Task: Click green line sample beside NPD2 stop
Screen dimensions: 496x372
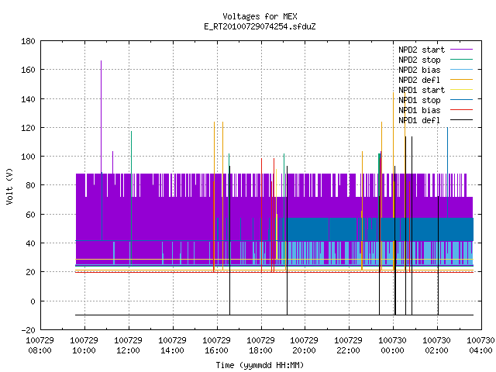Action: [x=461, y=59]
